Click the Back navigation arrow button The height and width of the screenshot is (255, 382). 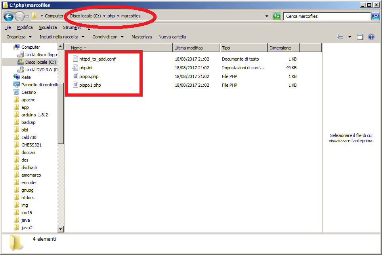coord(8,16)
